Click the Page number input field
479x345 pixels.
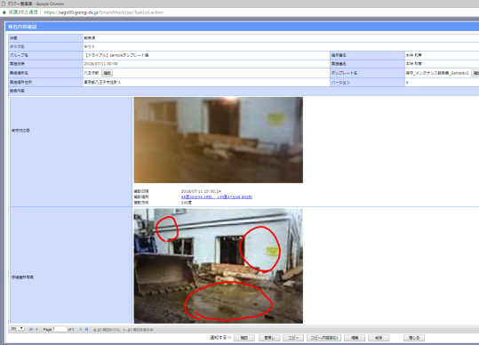60,329
